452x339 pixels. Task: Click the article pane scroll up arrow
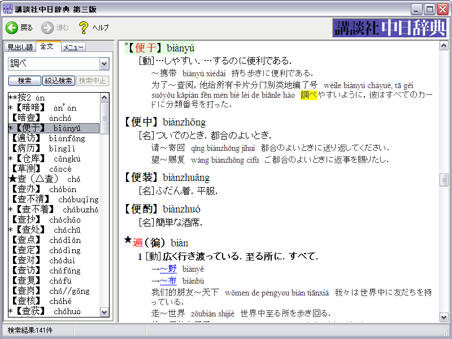pyautogui.click(x=444, y=46)
